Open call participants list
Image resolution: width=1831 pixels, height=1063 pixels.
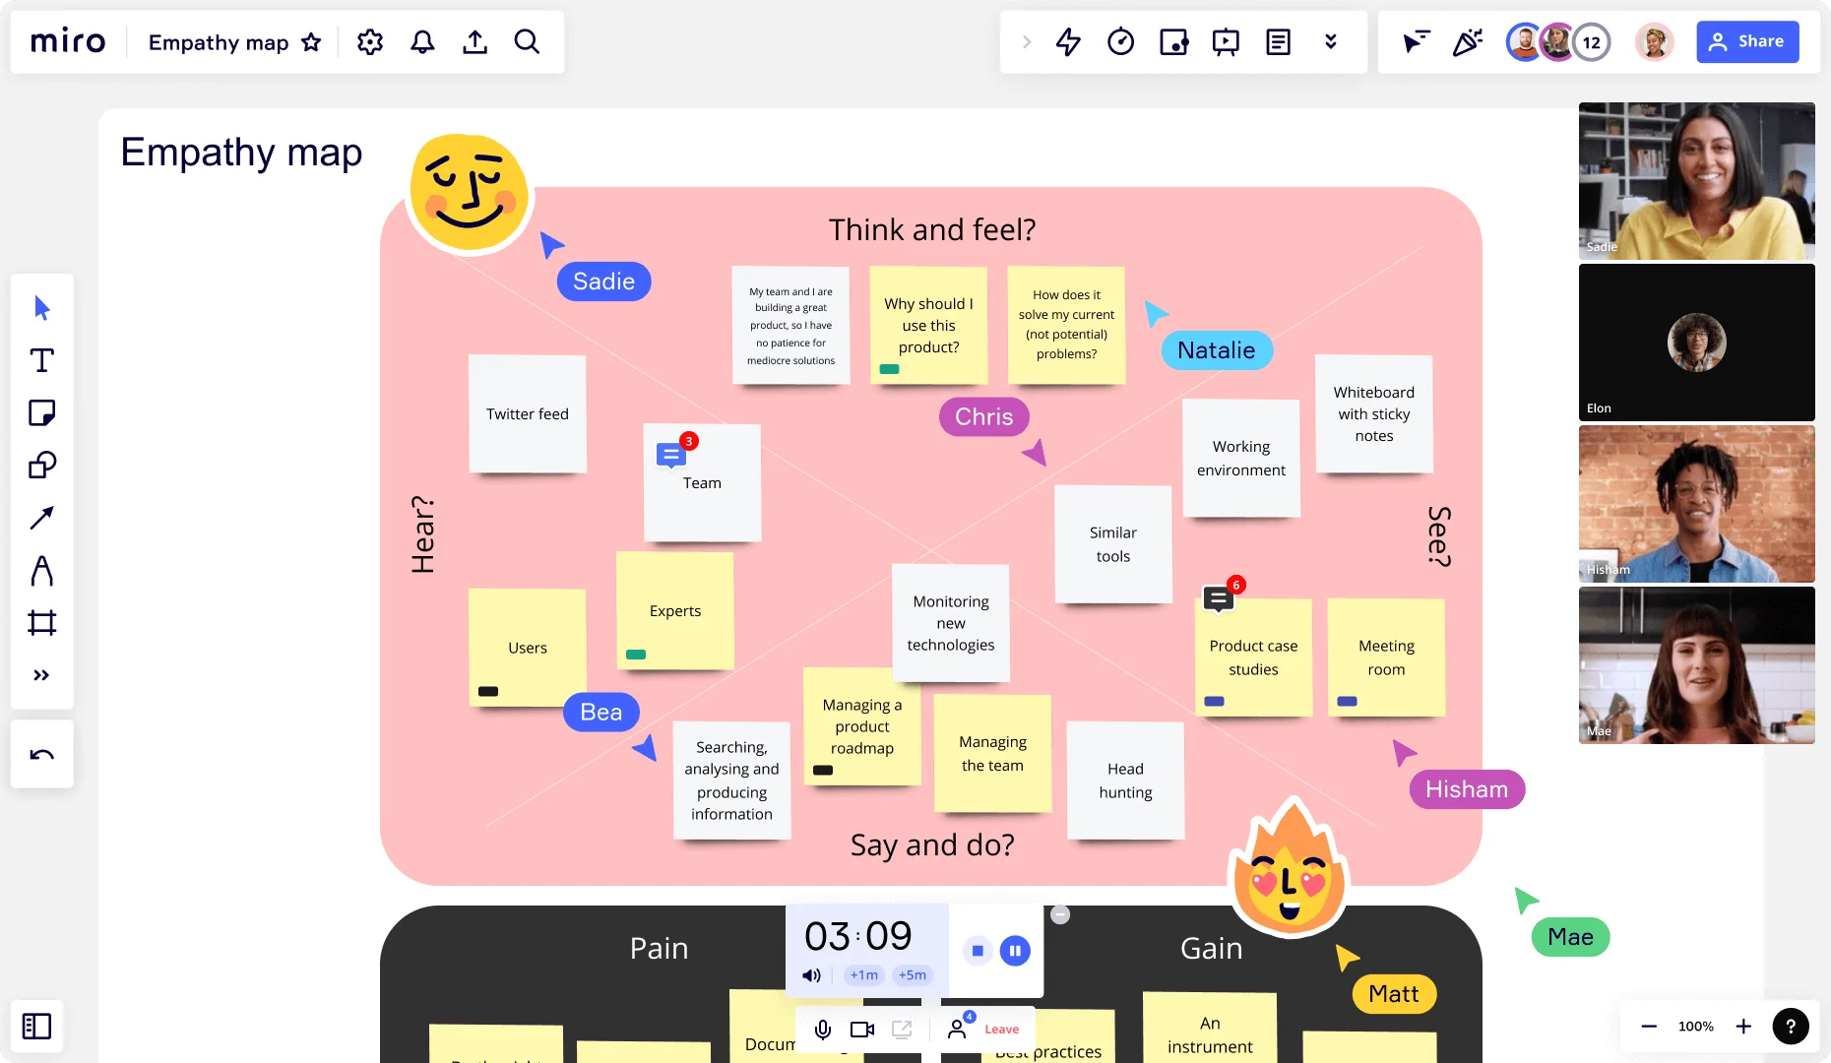tap(958, 1029)
